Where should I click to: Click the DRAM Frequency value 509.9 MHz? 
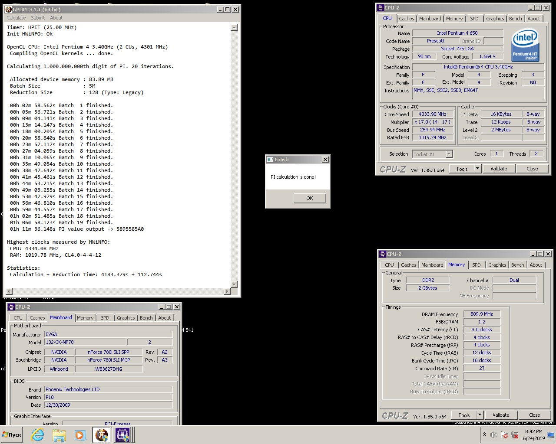[482, 314]
